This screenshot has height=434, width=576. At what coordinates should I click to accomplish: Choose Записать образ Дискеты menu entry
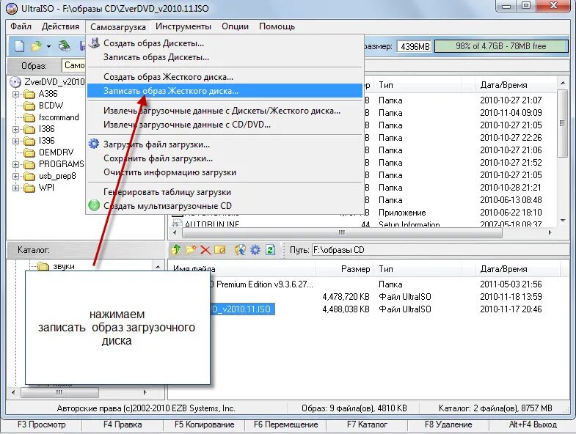225,57
